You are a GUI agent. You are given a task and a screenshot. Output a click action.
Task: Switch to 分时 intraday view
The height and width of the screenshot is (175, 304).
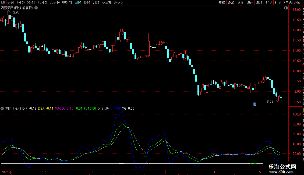(x=10, y=2)
